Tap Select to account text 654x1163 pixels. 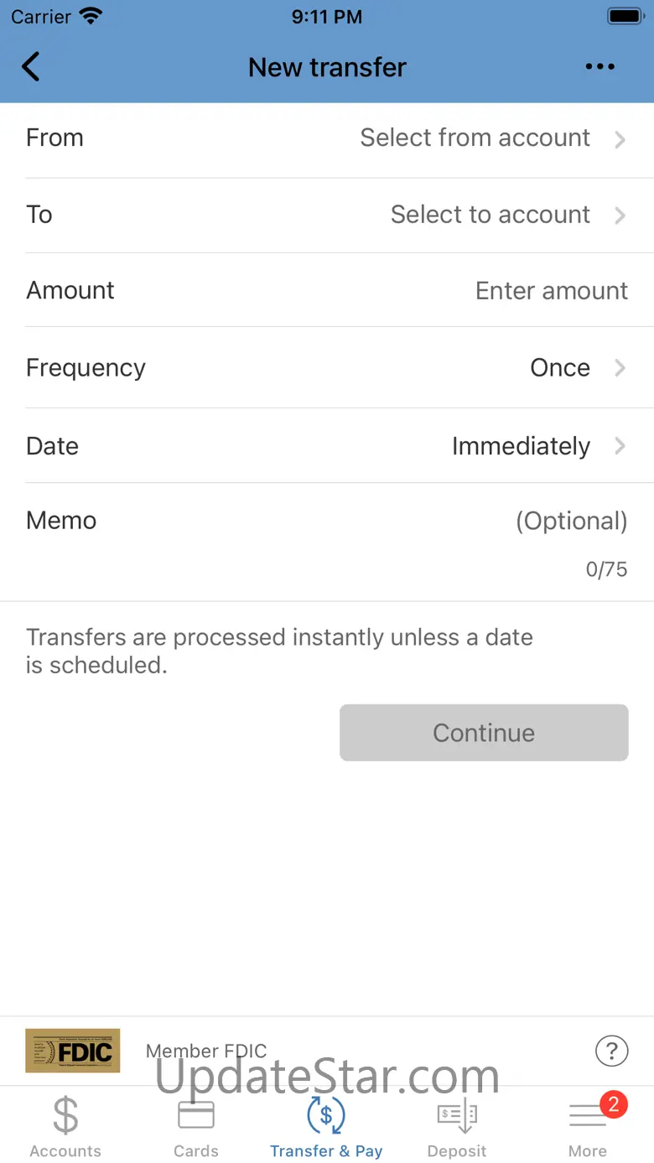490,215
